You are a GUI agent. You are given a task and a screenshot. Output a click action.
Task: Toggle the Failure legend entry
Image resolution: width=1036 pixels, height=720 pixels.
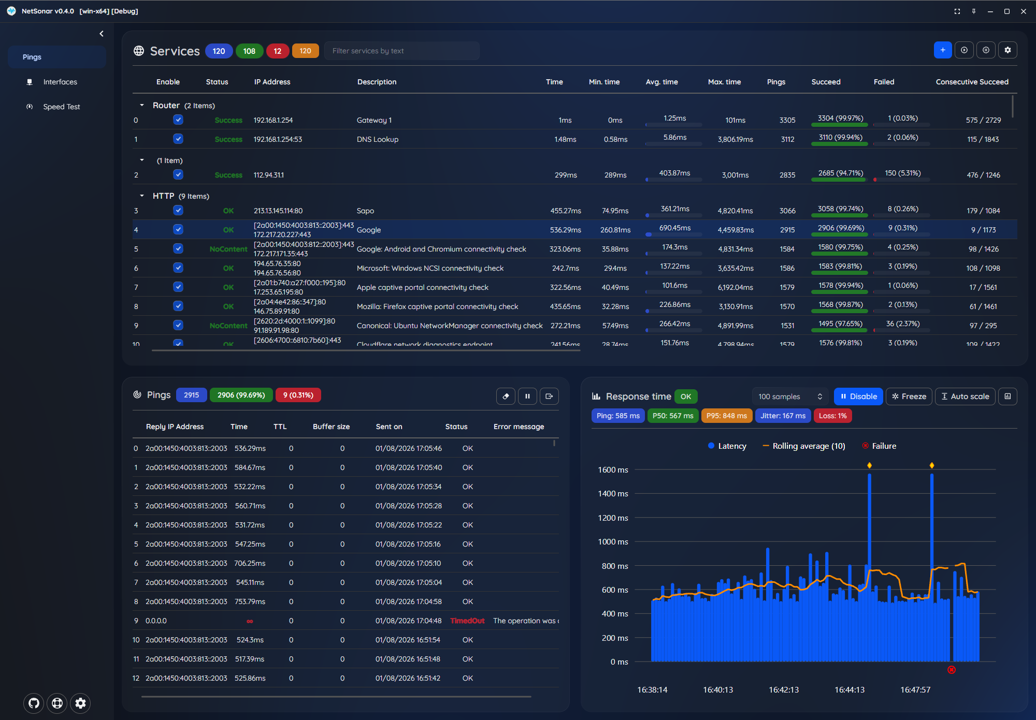pos(879,446)
